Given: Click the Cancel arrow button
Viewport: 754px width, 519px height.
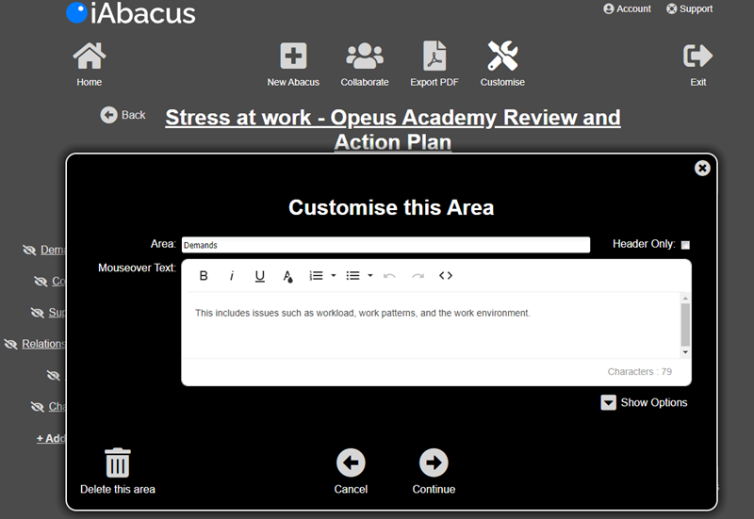Looking at the screenshot, I should pos(351,462).
